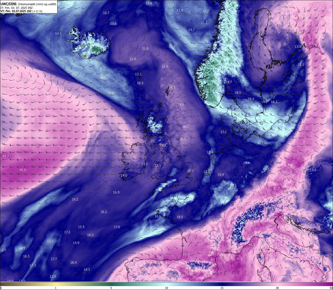The height and width of the screenshot is (290, 333).
Task: Click the 46.0 value label
Action: pyautogui.click(x=252, y=244)
